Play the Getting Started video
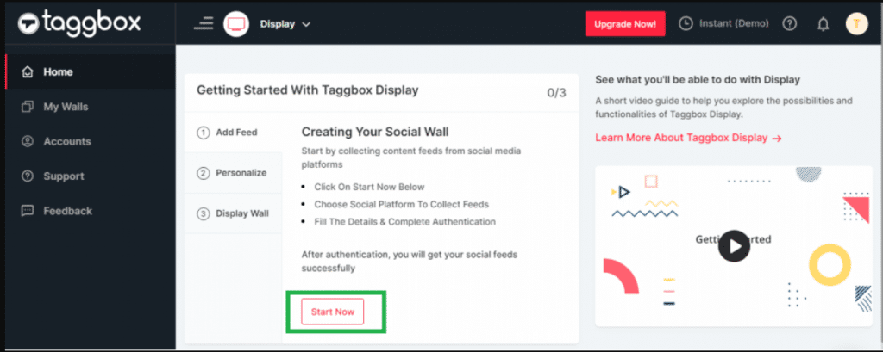This screenshot has height=352, width=883. pyautogui.click(x=734, y=246)
